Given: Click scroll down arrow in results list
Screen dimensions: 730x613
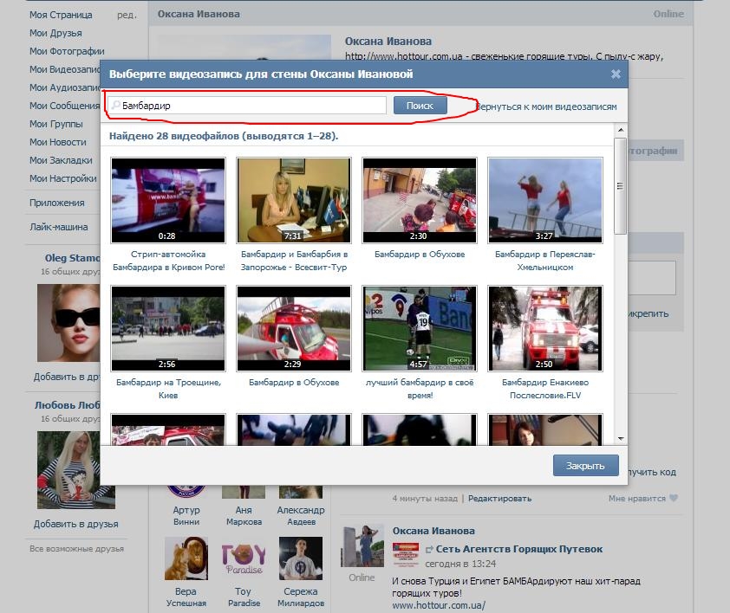Looking at the screenshot, I should pyautogui.click(x=621, y=439).
